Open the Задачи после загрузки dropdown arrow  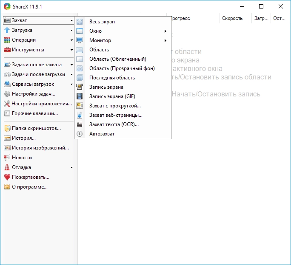click(71, 74)
